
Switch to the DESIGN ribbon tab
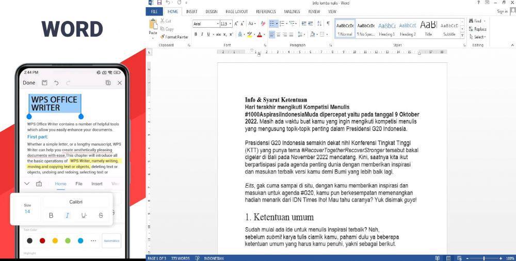click(211, 11)
